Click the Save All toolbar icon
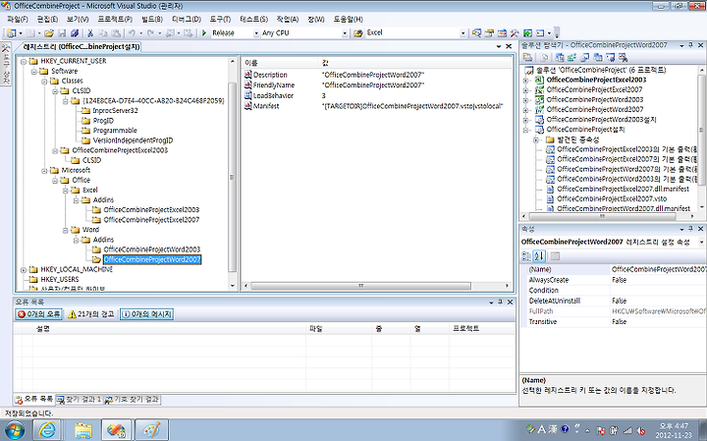 75,33
